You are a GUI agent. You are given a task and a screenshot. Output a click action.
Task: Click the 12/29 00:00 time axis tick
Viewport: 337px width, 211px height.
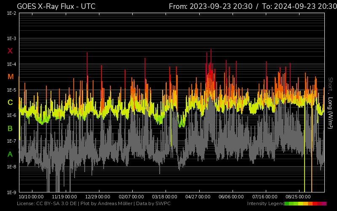[x=98, y=197]
